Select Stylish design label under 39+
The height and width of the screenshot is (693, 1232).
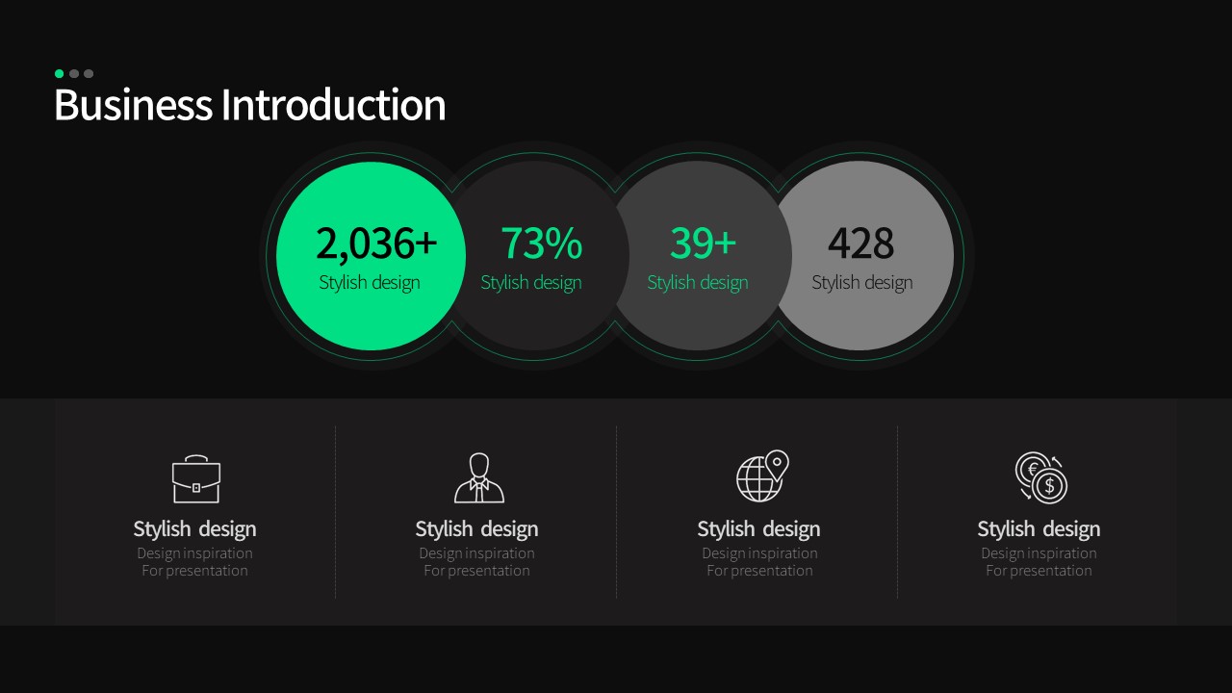pos(698,283)
